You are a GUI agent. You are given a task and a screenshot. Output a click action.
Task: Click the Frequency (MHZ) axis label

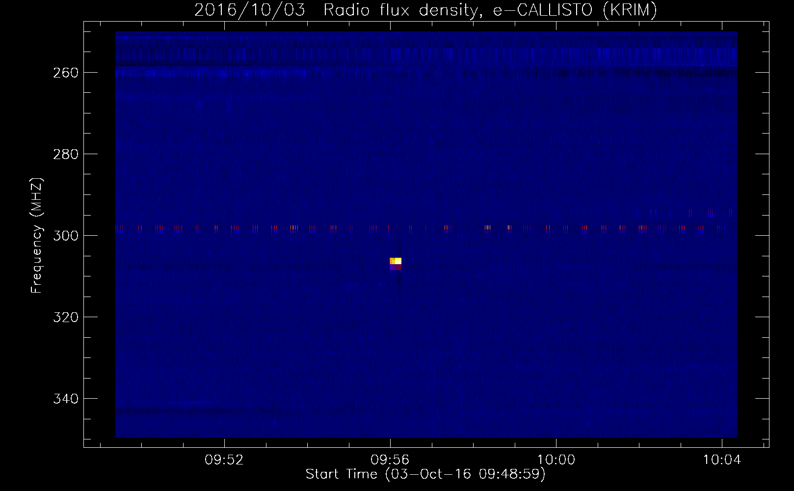37,235
